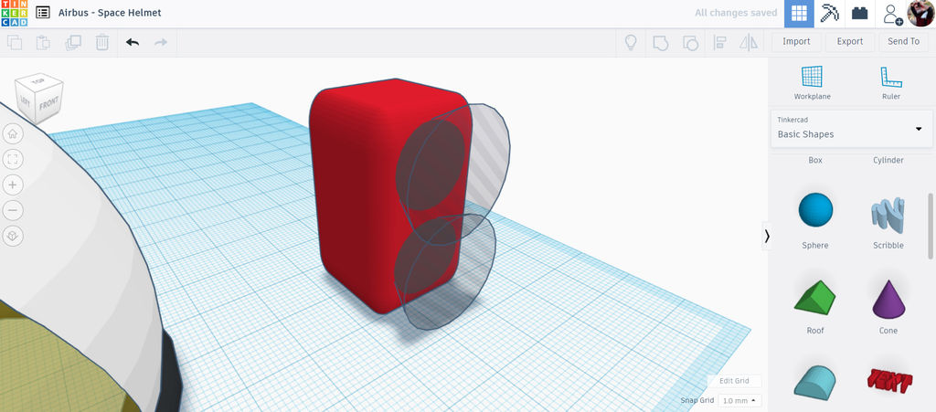Click the view cube LEFT face
The width and height of the screenshot is (936, 412).
(x=25, y=100)
